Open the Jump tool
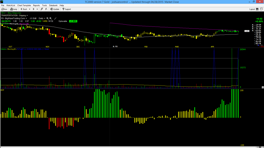 14,9
